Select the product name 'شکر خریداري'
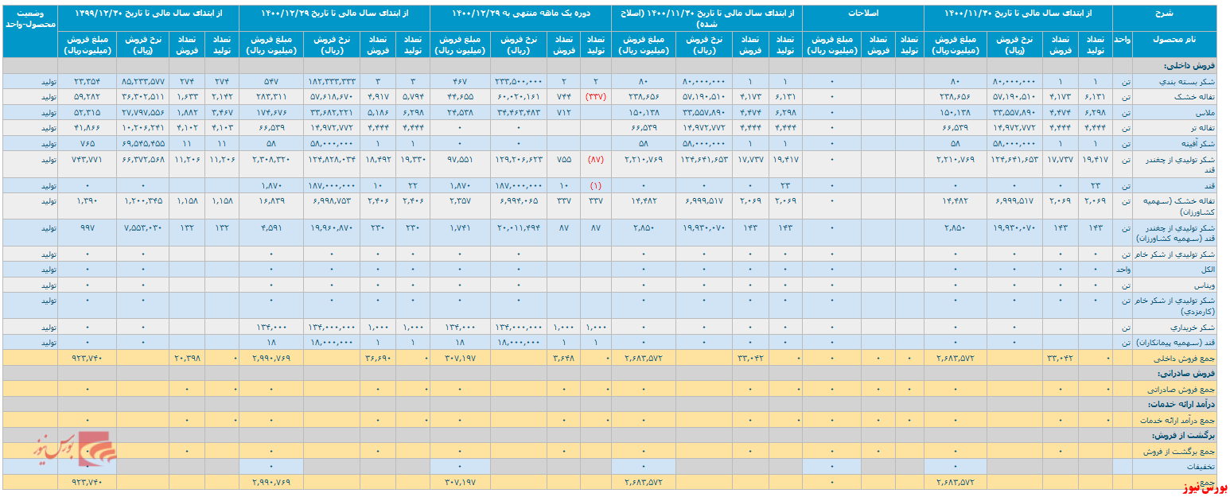The height and width of the screenshot is (497, 1230). (x=1193, y=327)
